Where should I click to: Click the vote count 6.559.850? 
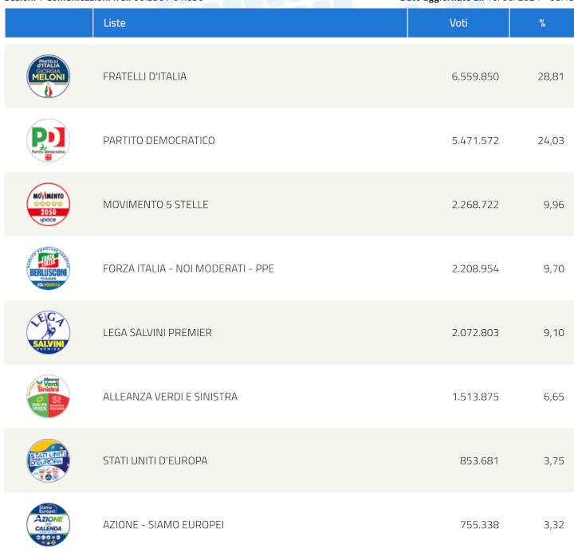(x=475, y=76)
